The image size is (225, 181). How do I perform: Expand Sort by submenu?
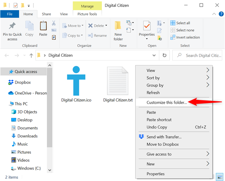pos(174,78)
